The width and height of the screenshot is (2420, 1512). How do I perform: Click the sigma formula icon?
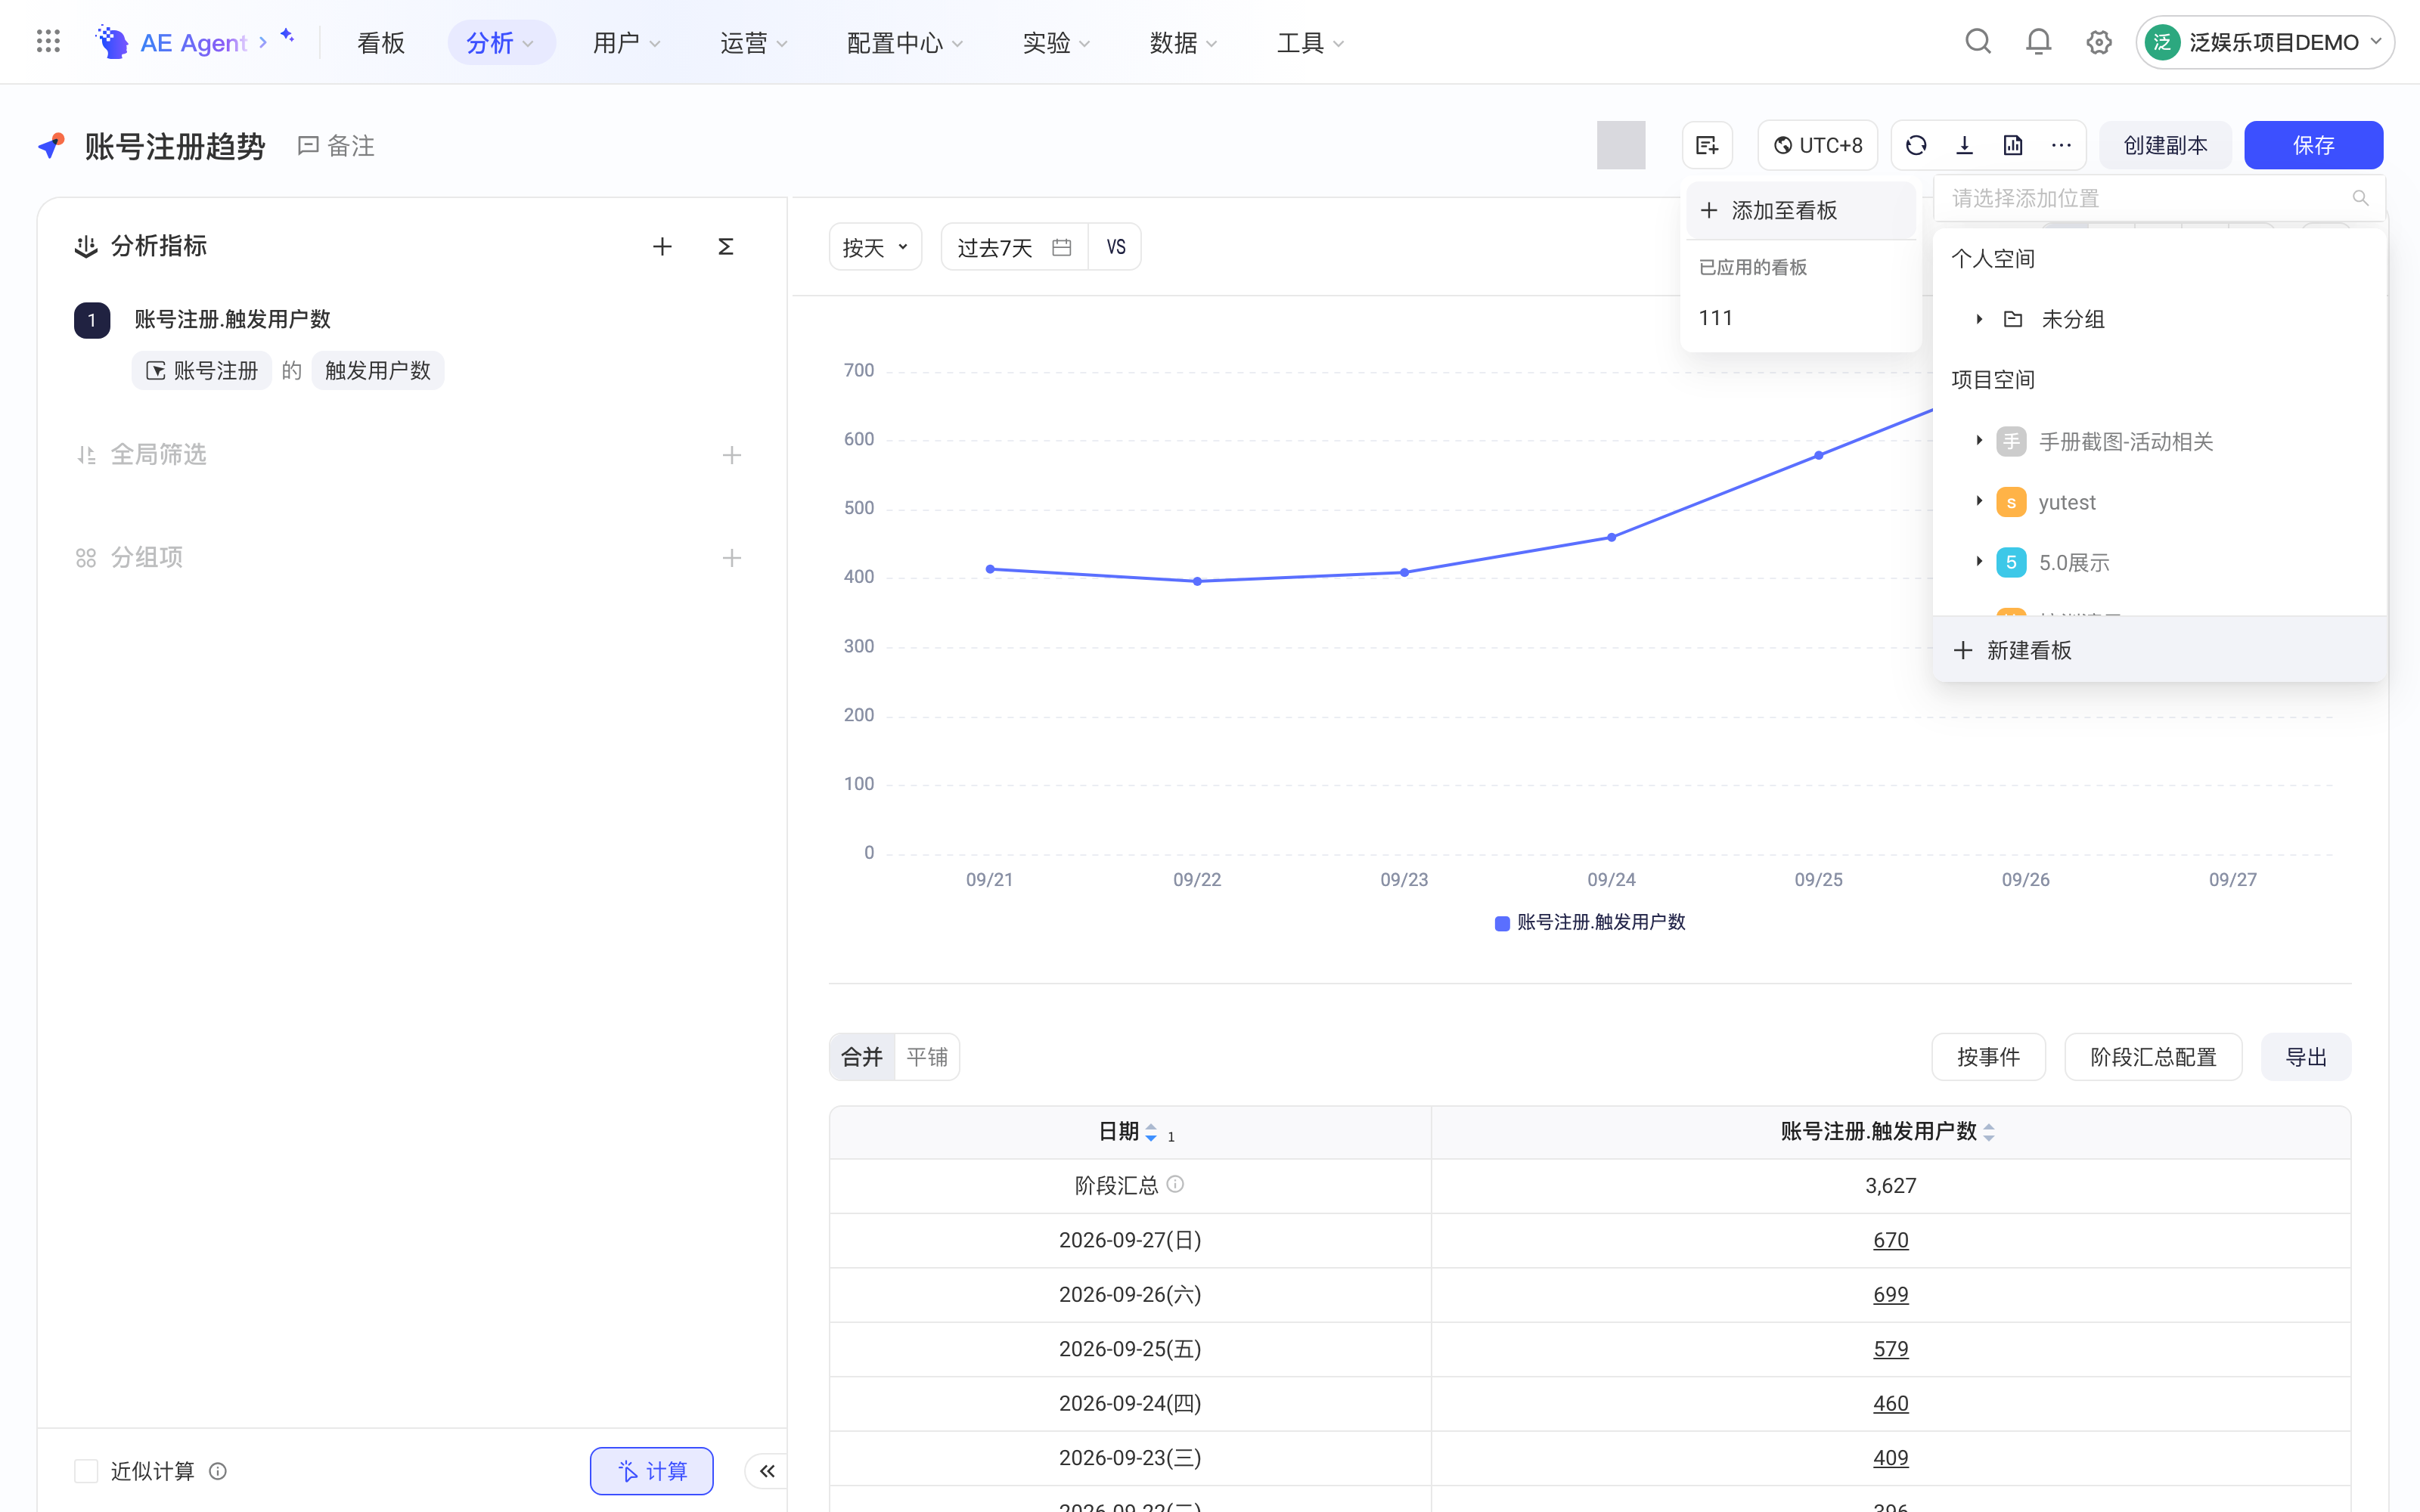726,246
